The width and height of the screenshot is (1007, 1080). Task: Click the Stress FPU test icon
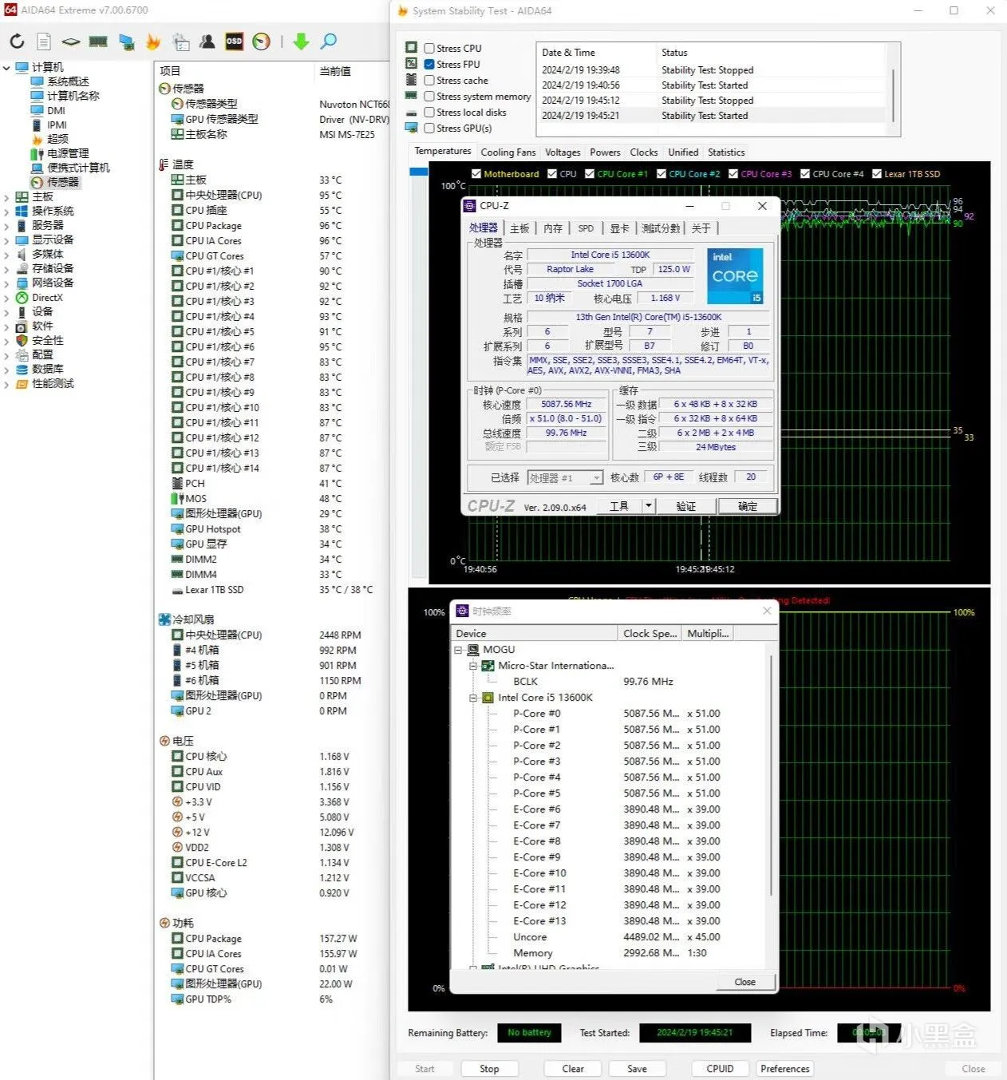pyautogui.click(x=411, y=64)
